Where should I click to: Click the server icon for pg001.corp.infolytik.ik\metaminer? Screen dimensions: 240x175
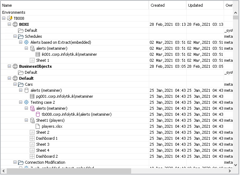(32, 96)
